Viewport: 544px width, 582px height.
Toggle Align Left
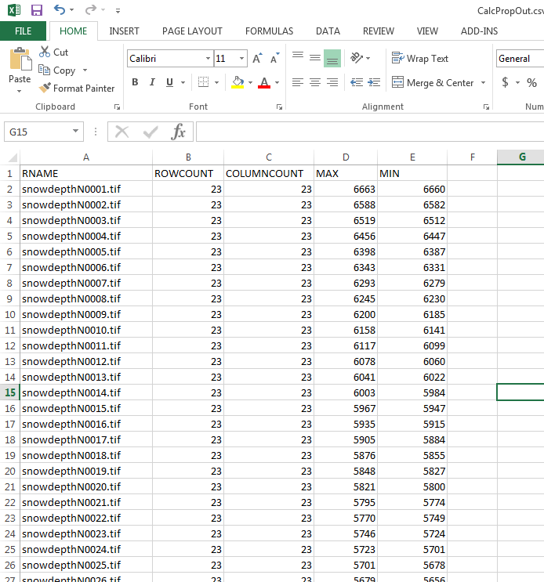[x=298, y=82]
